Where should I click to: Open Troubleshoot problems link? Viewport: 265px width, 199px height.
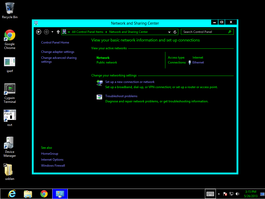pos(121,96)
